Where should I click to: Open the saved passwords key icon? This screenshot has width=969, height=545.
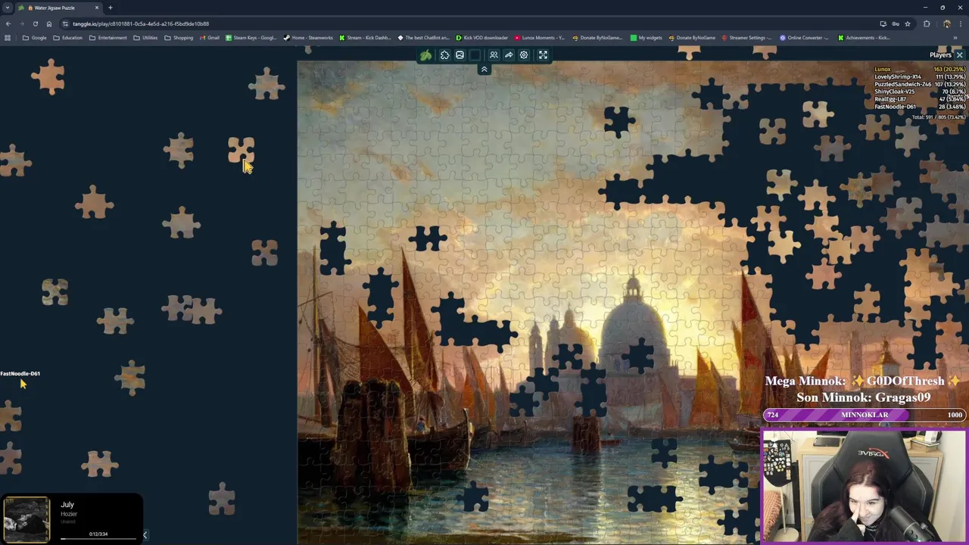tap(896, 23)
